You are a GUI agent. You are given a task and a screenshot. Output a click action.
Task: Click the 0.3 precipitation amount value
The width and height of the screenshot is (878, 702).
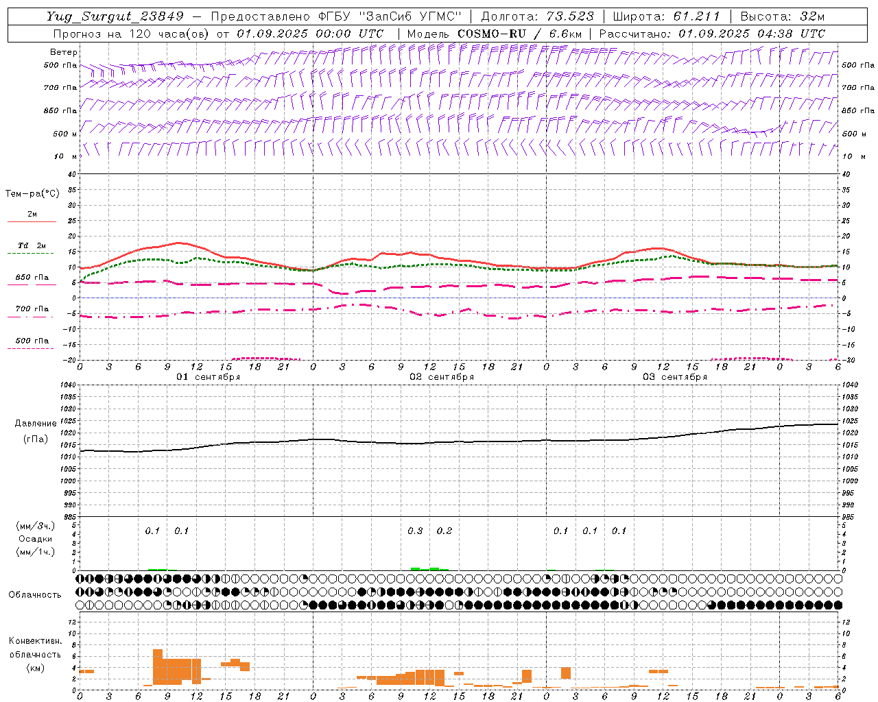415,531
